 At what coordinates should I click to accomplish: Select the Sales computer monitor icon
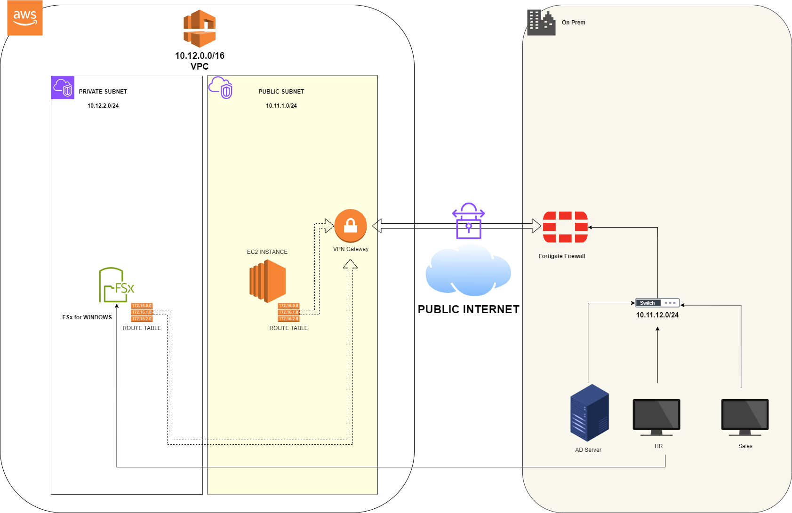coord(745,418)
